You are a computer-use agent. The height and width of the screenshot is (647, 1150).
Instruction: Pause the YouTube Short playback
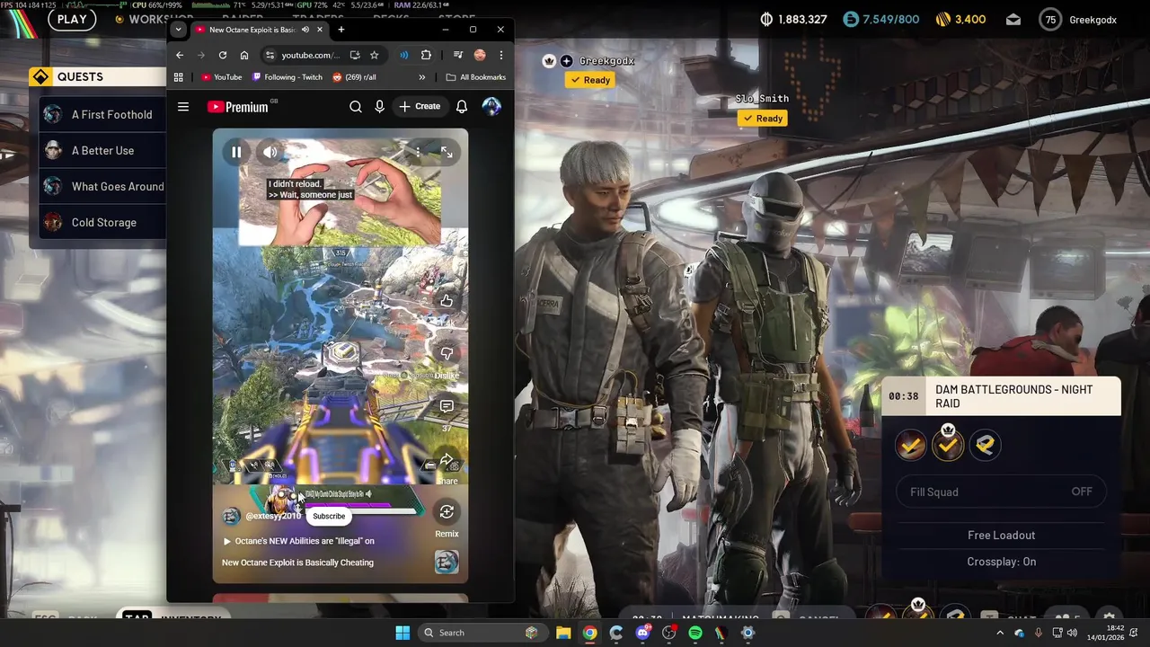pyautogui.click(x=236, y=152)
